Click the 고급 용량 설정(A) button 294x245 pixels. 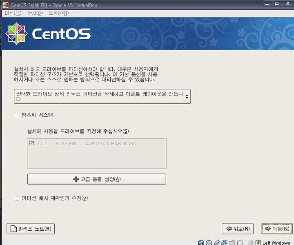(x=96, y=179)
